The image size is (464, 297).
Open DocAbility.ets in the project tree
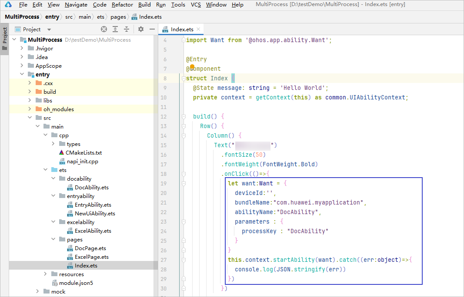tap(91, 188)
